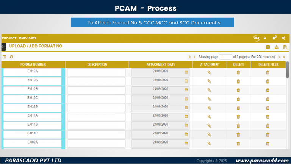Click the upload icon in the header
Image resolution: width=291 pixels, height=164 pixels.
(x=277, y=47)
